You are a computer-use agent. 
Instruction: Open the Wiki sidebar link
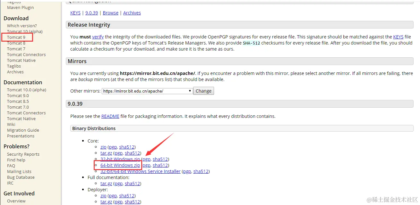(x=11, y=124)
